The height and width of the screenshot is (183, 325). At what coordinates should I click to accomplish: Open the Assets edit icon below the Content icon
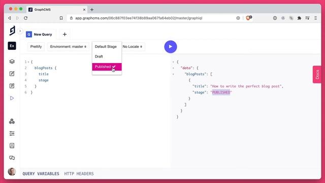click(x=12, y=86)
